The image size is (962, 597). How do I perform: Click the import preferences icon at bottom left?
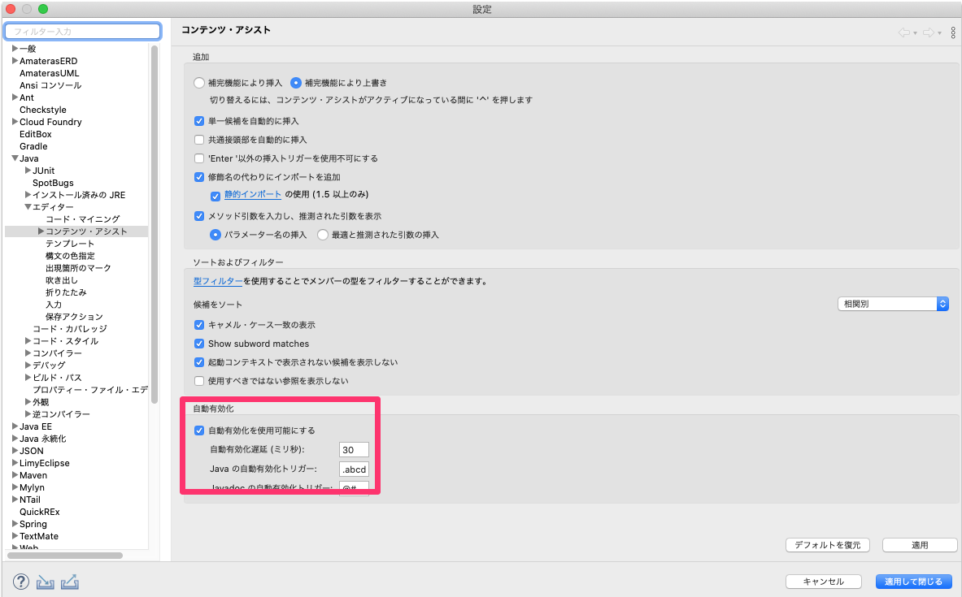point(45,582)
